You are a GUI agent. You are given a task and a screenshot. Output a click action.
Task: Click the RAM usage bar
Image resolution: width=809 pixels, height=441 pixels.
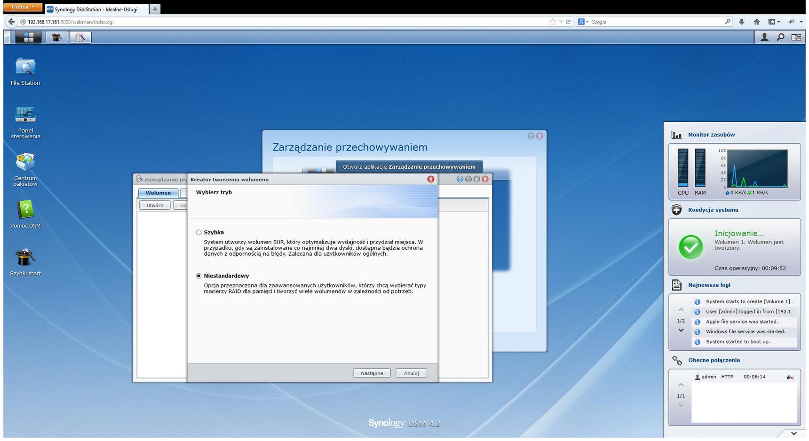click(x=700, y=167)
